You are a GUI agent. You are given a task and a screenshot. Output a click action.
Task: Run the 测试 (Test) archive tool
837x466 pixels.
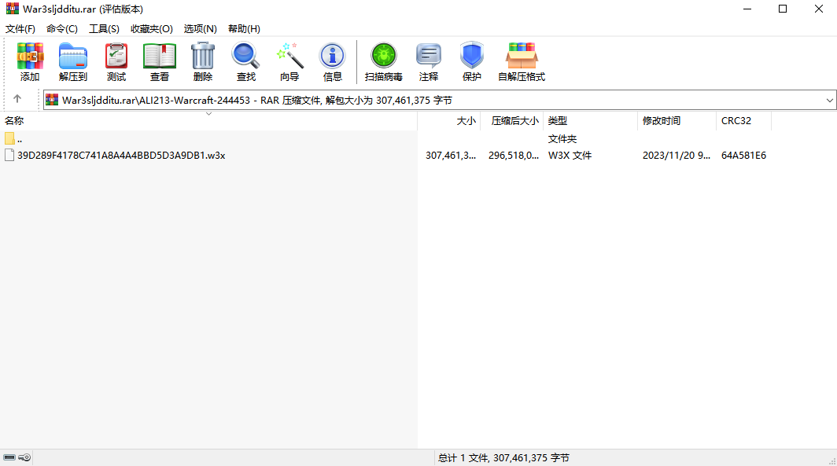116,61
